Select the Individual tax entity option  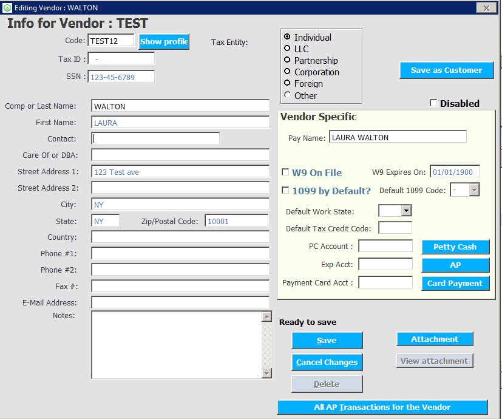point(287,37)
